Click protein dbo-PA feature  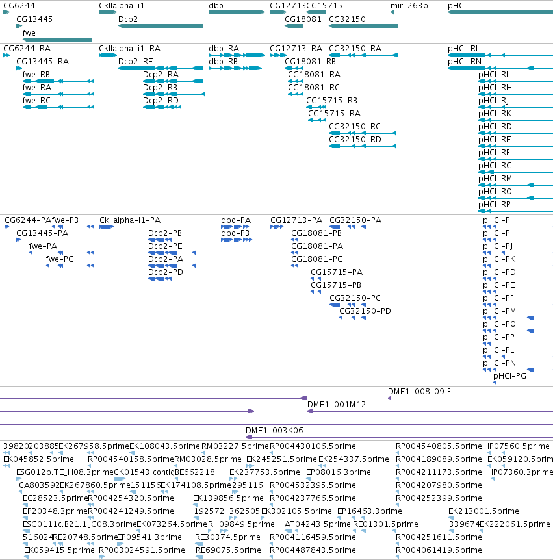click(x=236, y=227)
